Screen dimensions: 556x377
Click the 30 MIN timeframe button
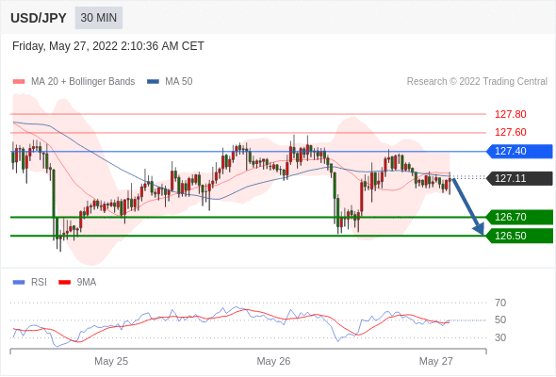tap(99, 18)
